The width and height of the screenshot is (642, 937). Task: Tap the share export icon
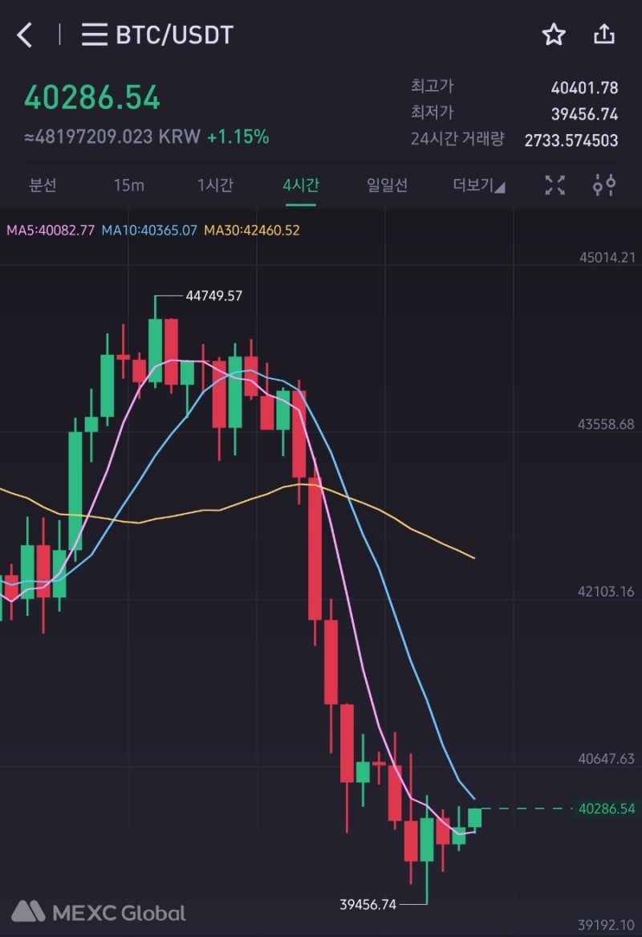click(x=604, y=34)
